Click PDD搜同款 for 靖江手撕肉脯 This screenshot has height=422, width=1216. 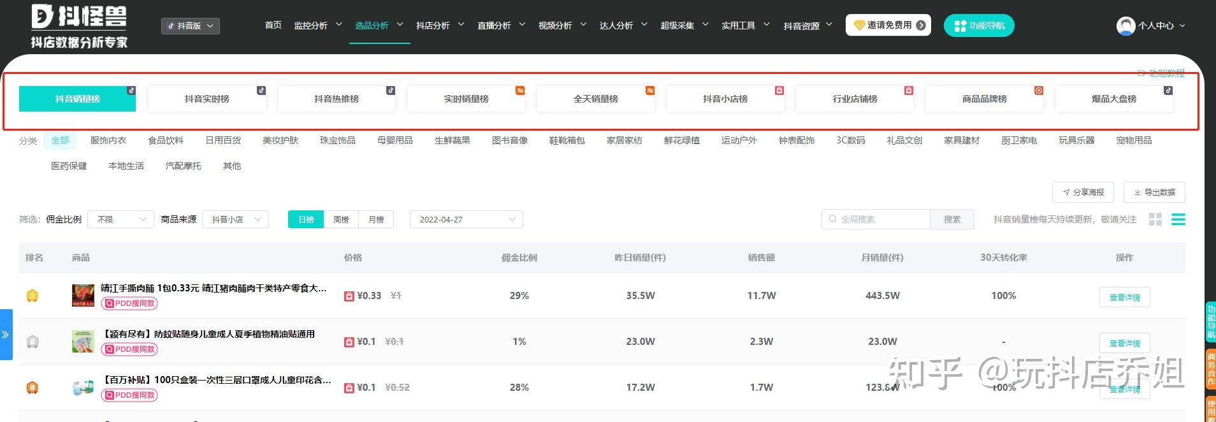pos(129,303)
